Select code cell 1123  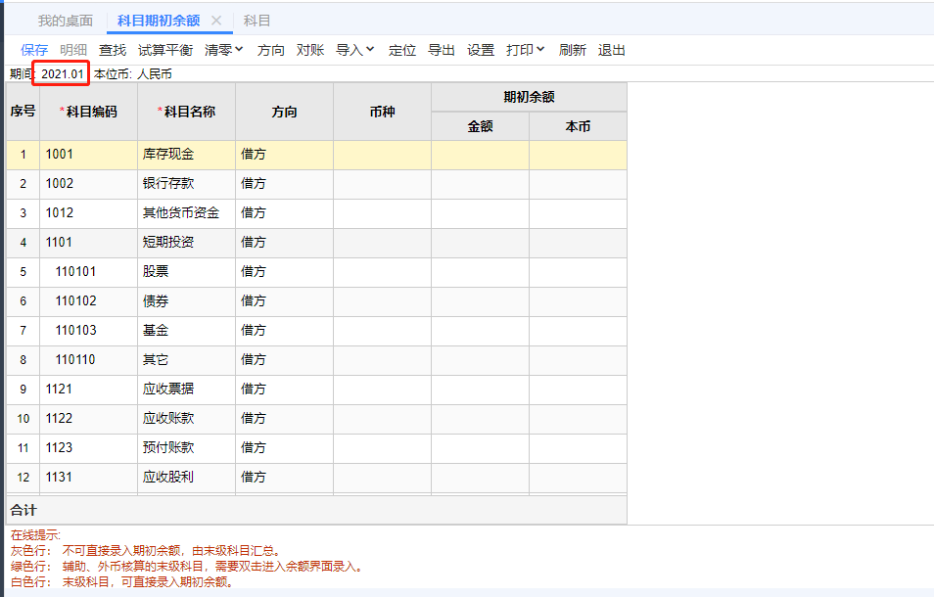(89, 448)
